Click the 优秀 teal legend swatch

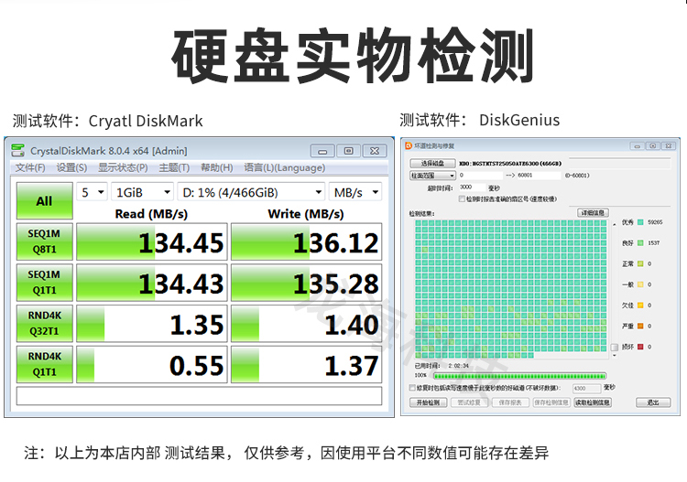pyautogui.click(x=640, y=222)
